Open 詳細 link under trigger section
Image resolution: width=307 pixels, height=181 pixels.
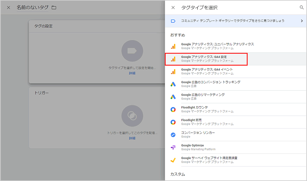coord(132,138)
